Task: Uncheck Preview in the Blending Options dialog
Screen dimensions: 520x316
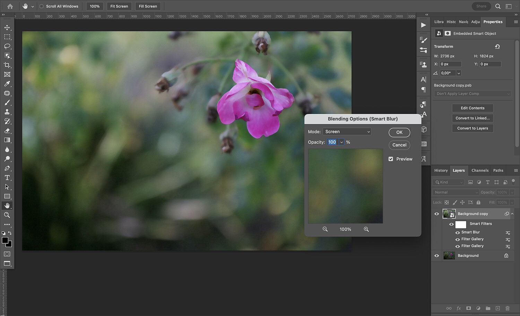Action: 391,159
